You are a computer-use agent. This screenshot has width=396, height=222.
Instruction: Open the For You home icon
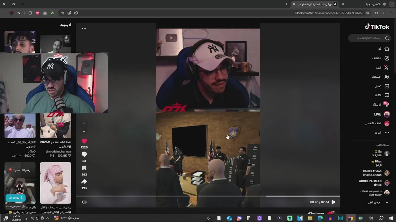[387, 49]
